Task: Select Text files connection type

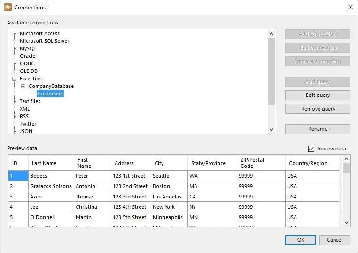Action: click(x=30, y=101)
